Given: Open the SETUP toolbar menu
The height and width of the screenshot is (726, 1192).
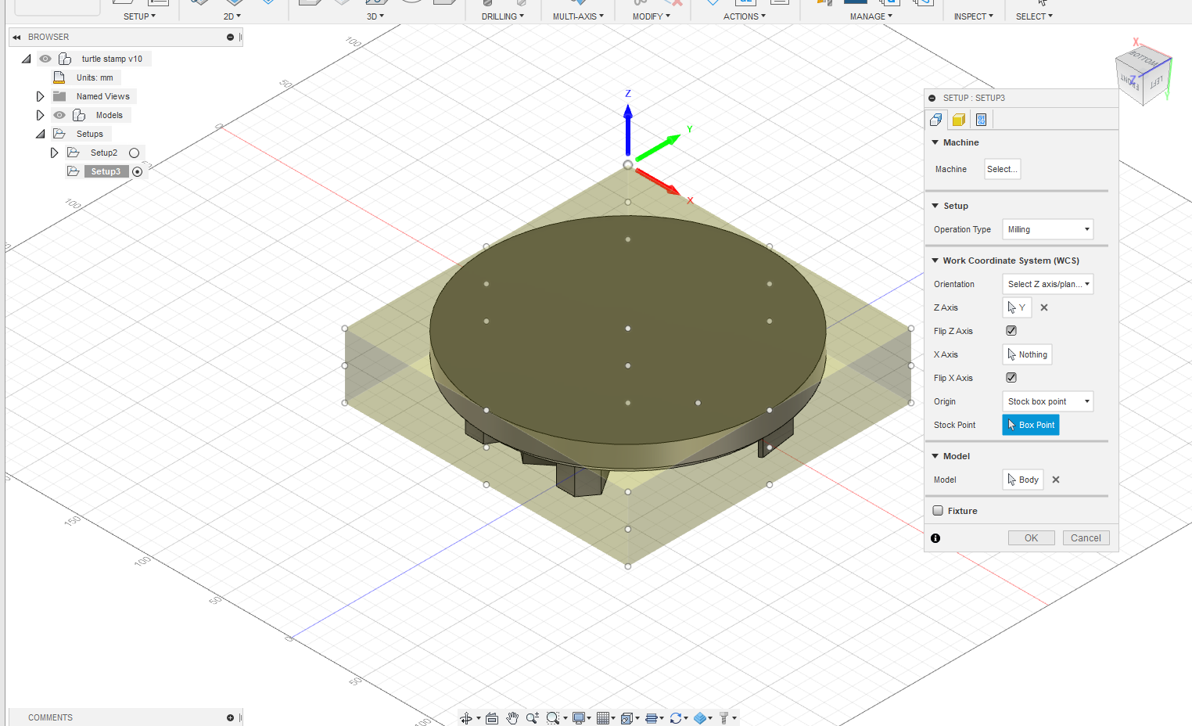Looking at the screenshot, I should (139, 16).
